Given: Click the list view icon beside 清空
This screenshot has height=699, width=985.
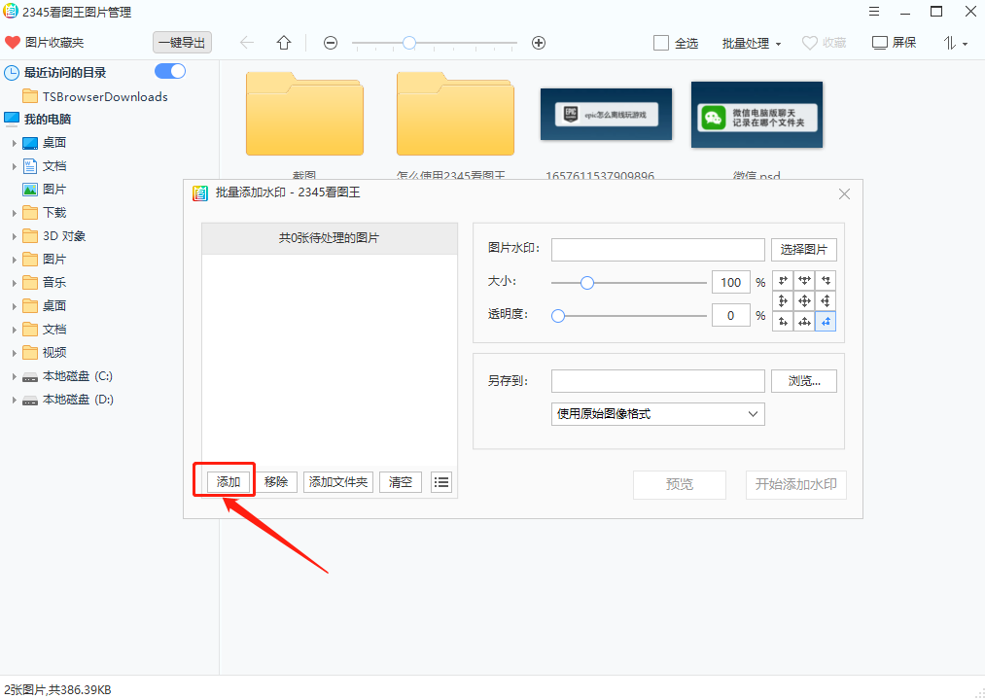Looking at the screenshot, I should pyautogui.click(x=441, y=482).
